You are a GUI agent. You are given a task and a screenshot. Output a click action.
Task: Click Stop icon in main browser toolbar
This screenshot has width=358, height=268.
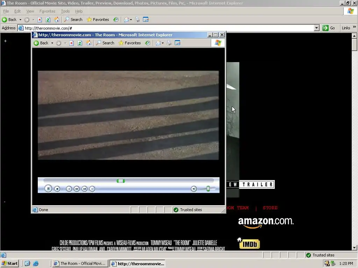[40, 20]
